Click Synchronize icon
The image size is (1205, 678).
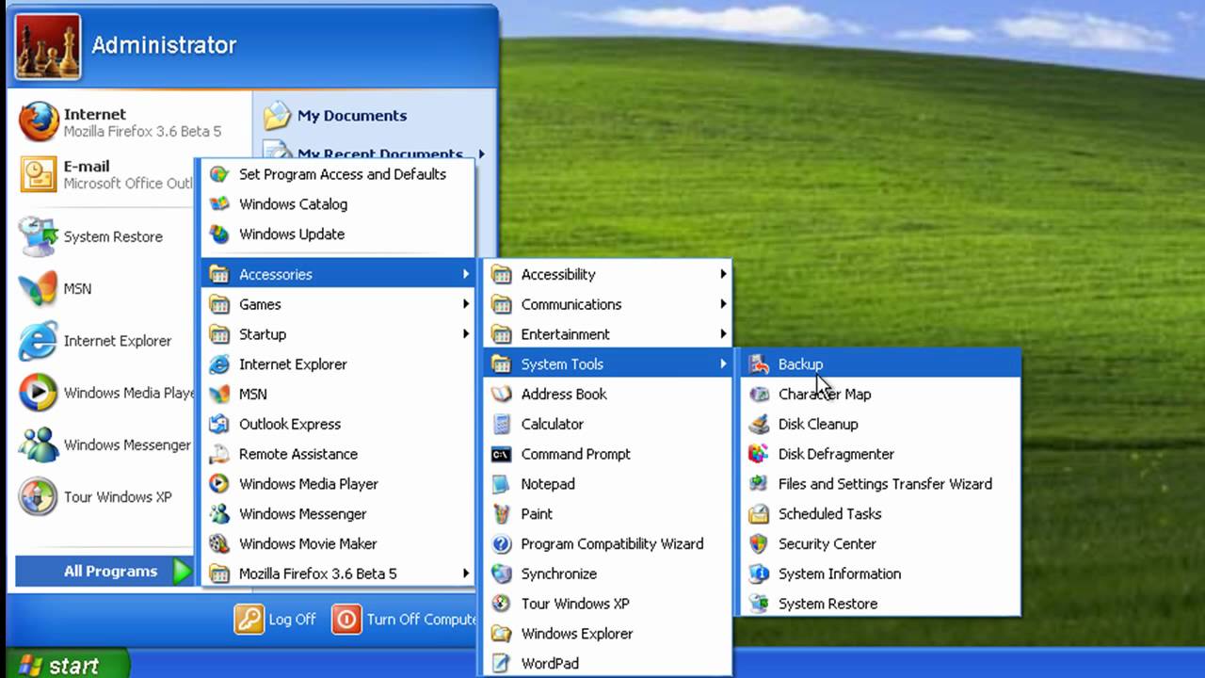[502, 573]
